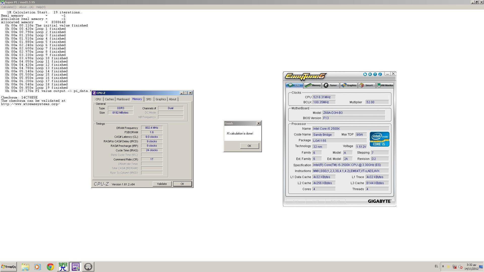This screenshot has width=484, height=272.
Task: Show hidden system tray icons
Action: coord(443,266)
